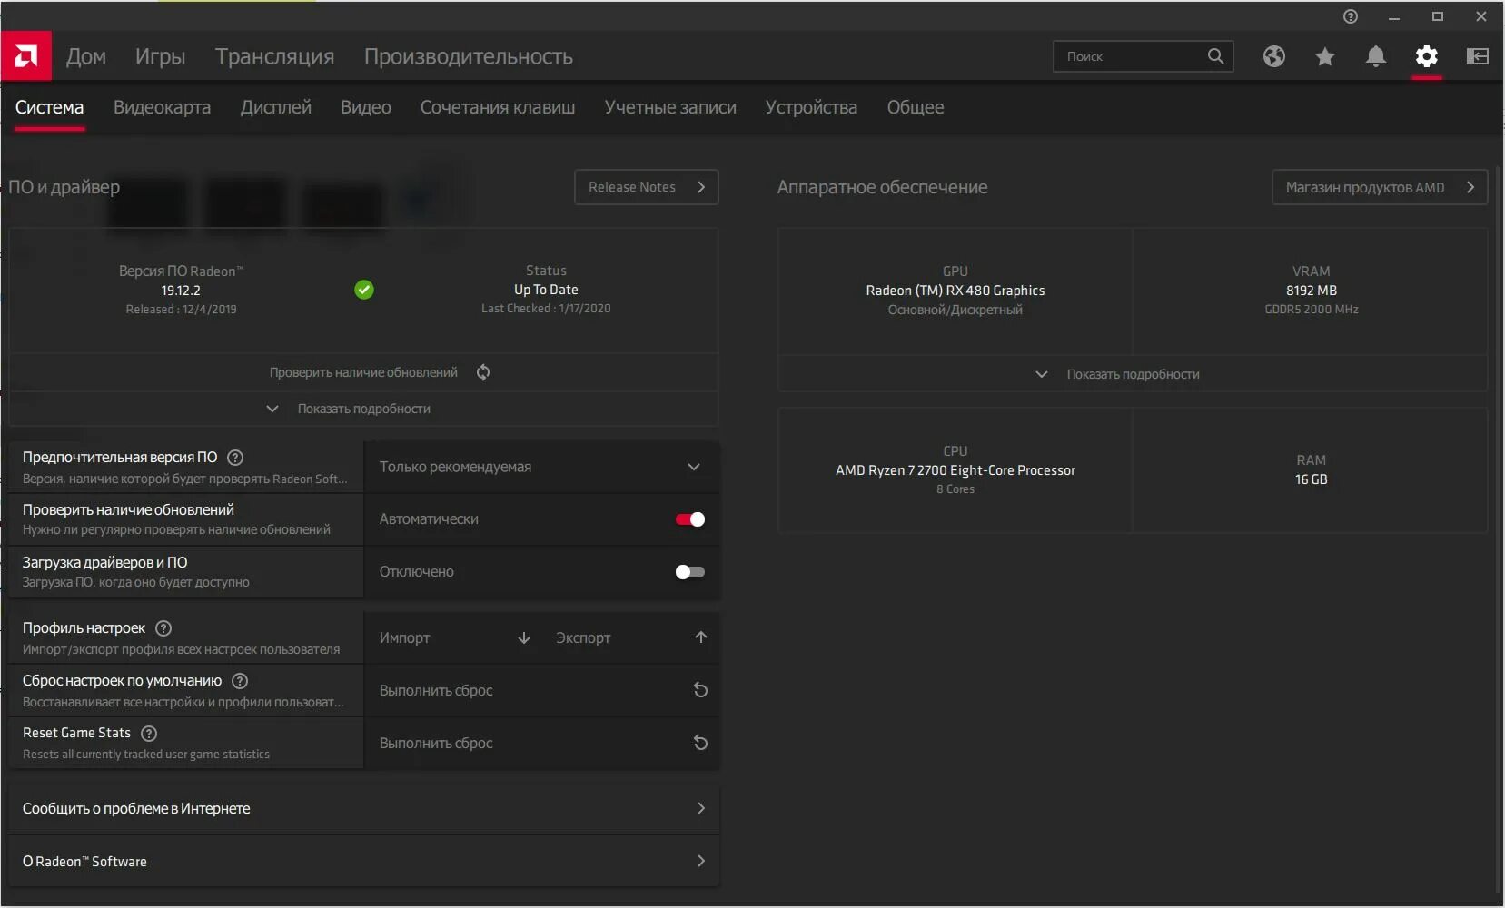Open the web browser globe icon
Image resolution: width=1505 pixels, height=908 pixels.
[x=1274, y=56]
